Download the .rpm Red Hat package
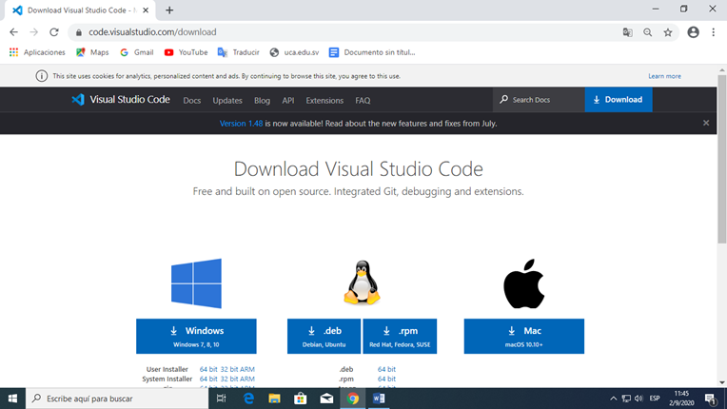The height and width of the screenshot is (409, 727). [x=400, y=337]
